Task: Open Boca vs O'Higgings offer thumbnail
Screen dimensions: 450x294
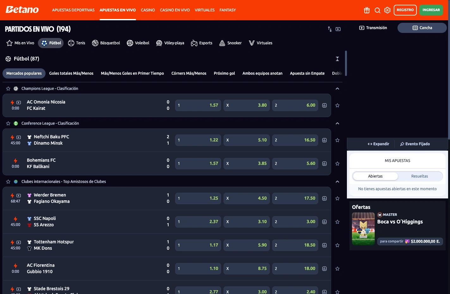Action: [363, 229]
